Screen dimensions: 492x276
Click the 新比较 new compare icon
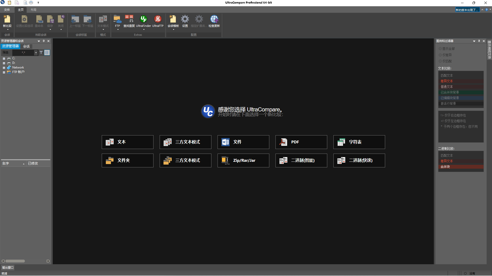(x=7, y=19)
